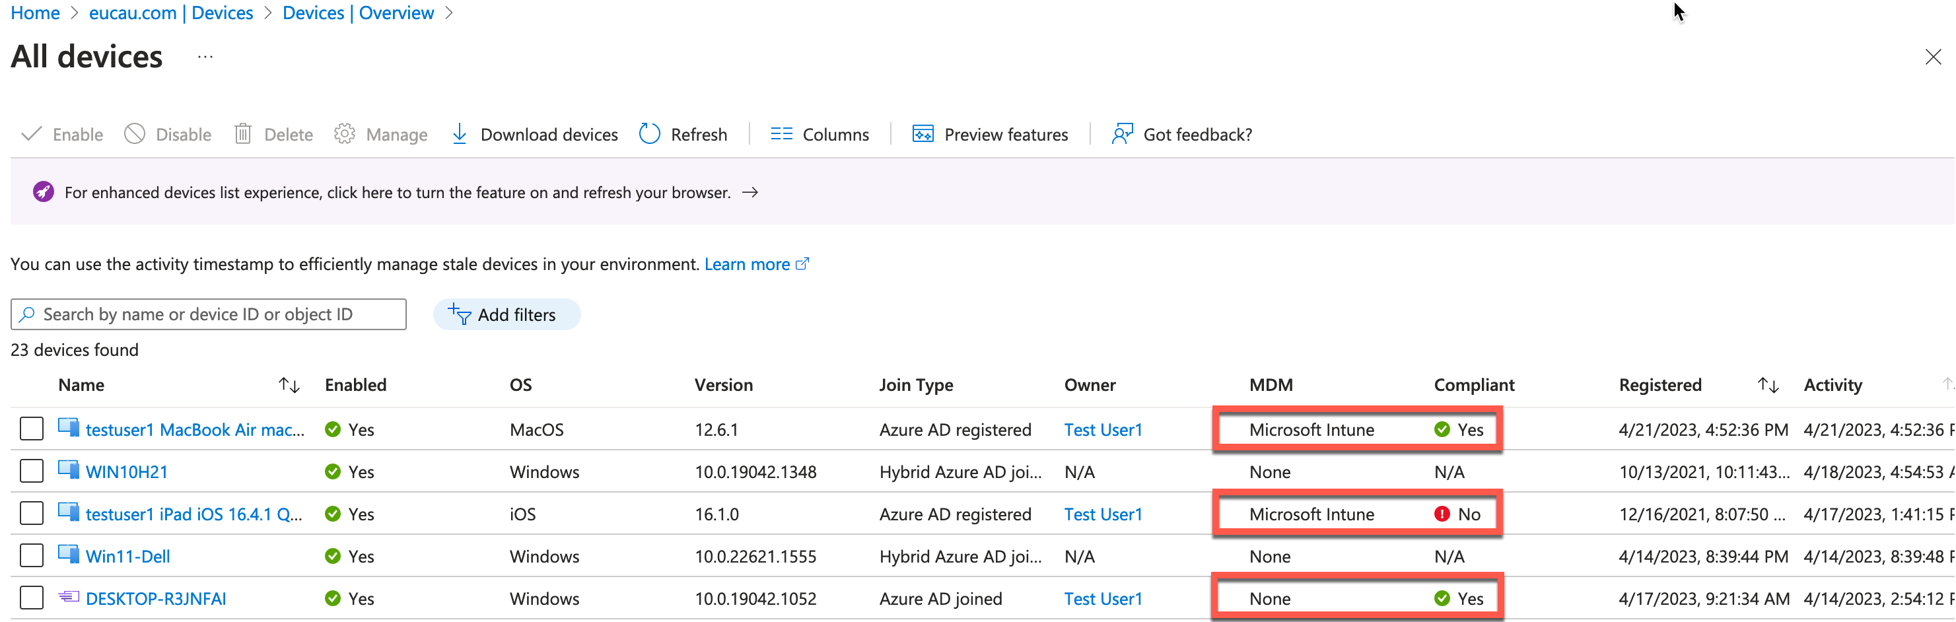The width and height of the screenshot is (1956, 622).
Task: Open the testuser1 MacBook Air device
Action: point(194,430)
